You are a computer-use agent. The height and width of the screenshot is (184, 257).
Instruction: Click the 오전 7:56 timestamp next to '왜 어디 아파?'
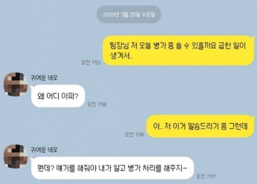coord(97,104)
